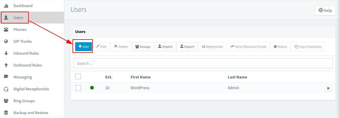Focus the Search users field
Screen dimensions: 340x118
tap(203, 63)
